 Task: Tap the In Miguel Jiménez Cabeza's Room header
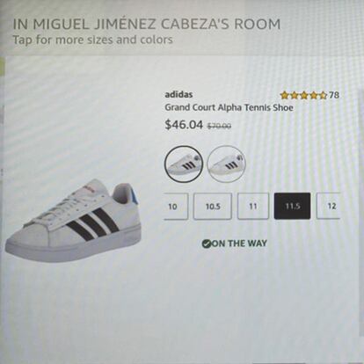(147, 24)
